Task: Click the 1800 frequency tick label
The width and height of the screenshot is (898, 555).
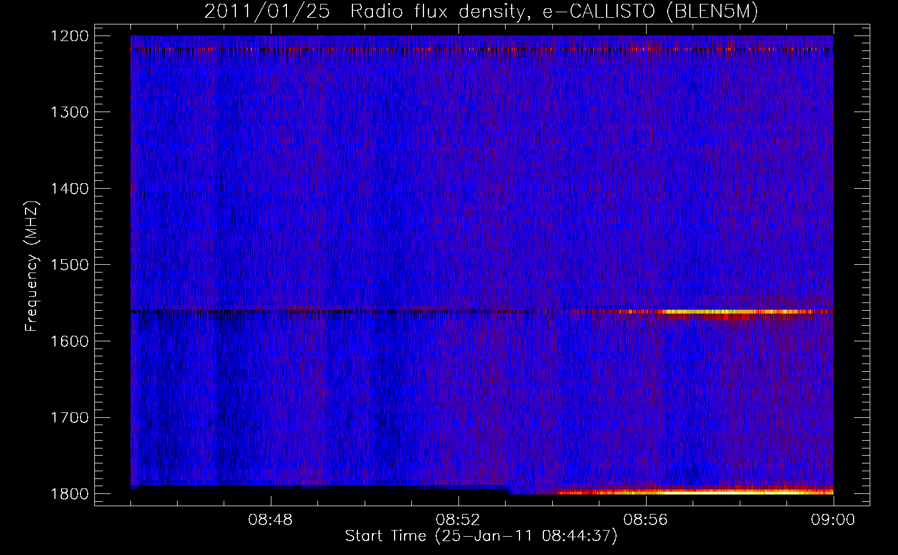Action: click(x=70, y=494)
